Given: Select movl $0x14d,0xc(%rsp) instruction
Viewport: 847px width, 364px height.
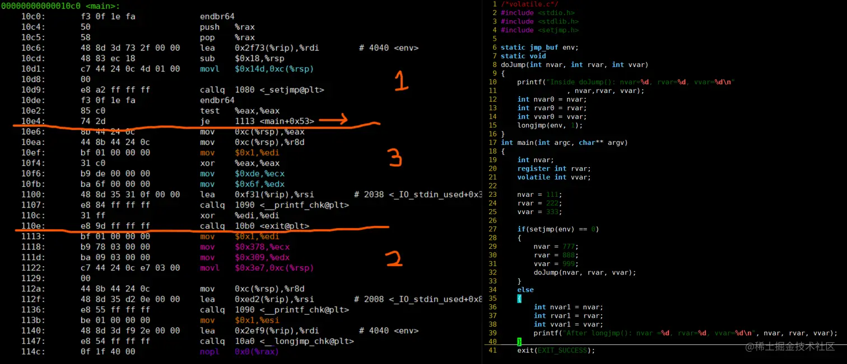Looking at the screenshot, I should click(257, 69).
